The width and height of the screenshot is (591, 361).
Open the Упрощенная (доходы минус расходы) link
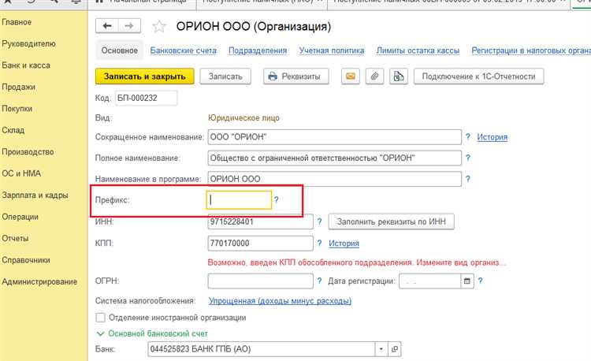[280, 301]
